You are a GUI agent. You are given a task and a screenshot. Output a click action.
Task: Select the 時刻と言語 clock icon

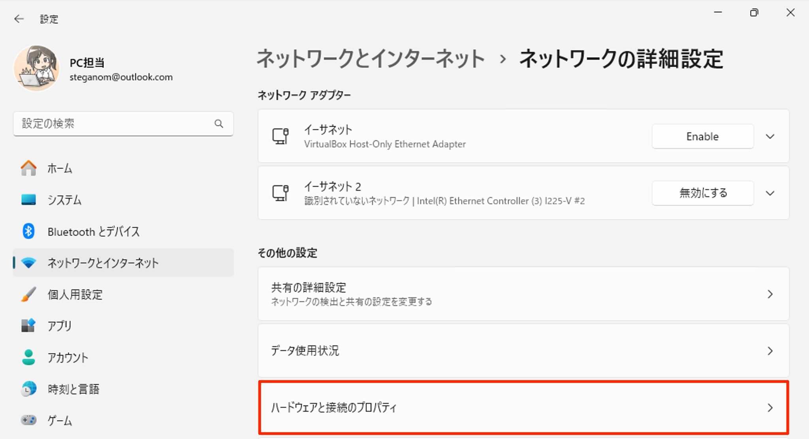pos(29,389)
